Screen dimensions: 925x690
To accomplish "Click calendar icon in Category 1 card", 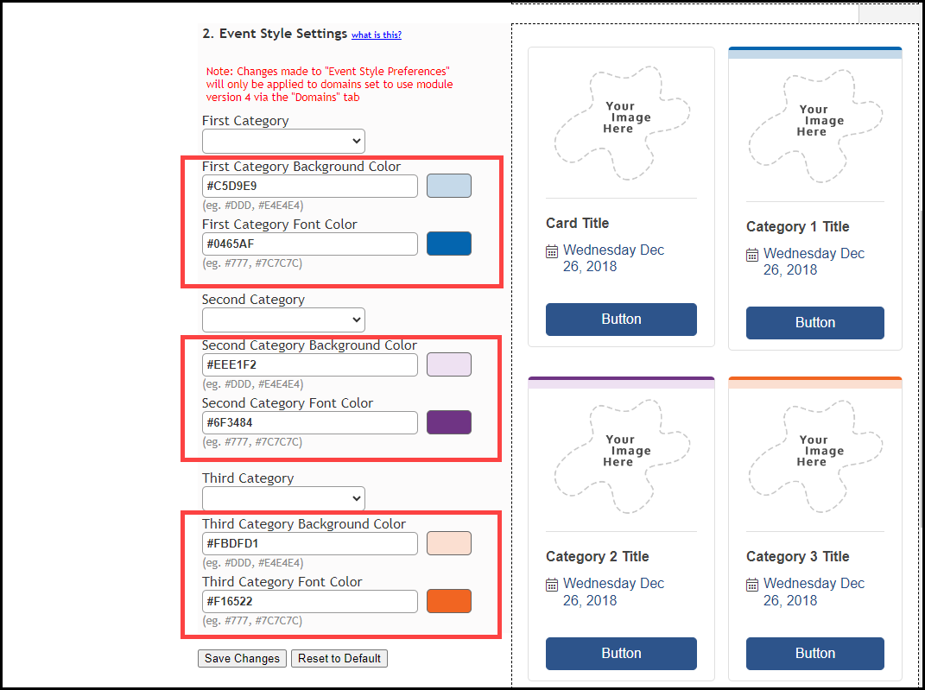I will click(752, 255).
